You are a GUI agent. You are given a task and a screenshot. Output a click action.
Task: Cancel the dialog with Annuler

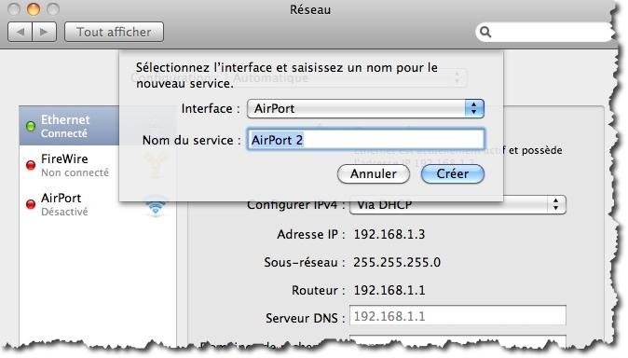click(374, 173)
